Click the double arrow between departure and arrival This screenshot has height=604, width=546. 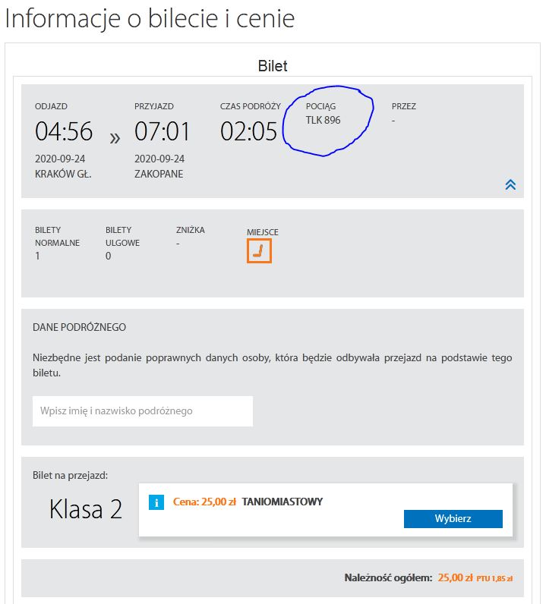(115, 137)
